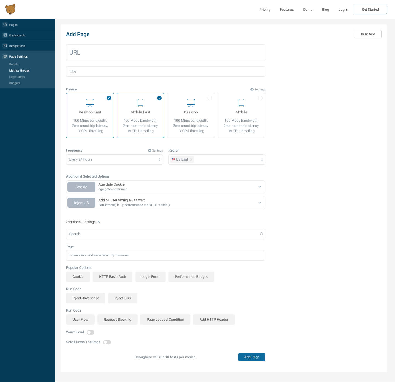
Task: Click Inject JavaScript button
Action: tap(86, 298)
